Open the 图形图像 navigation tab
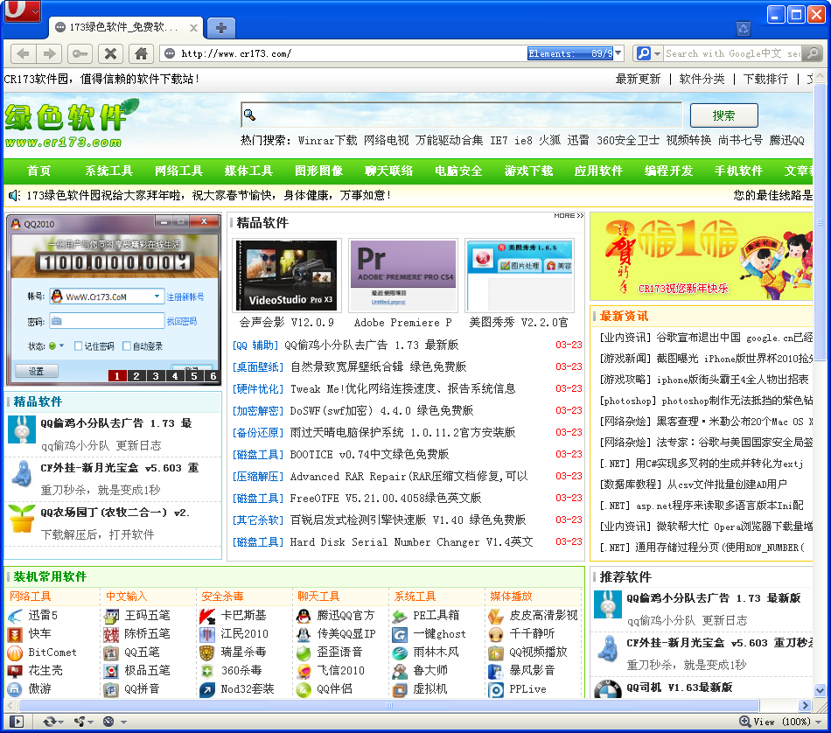The image size is (831, 733). click(318, 171)
